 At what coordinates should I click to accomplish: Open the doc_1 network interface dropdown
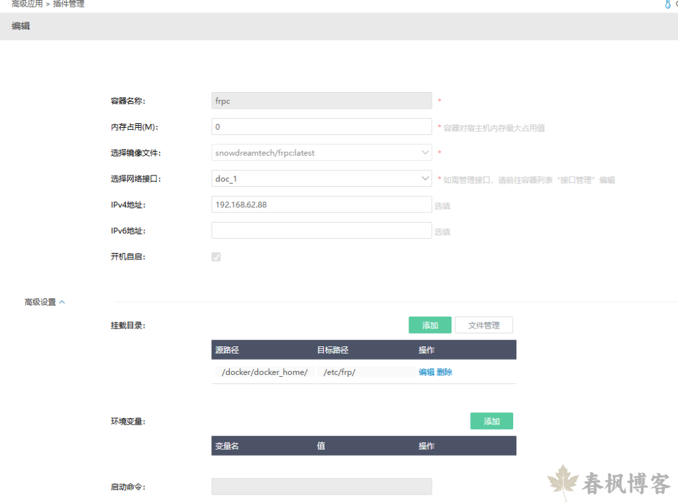pyautogui.click(x=321, y=178)
